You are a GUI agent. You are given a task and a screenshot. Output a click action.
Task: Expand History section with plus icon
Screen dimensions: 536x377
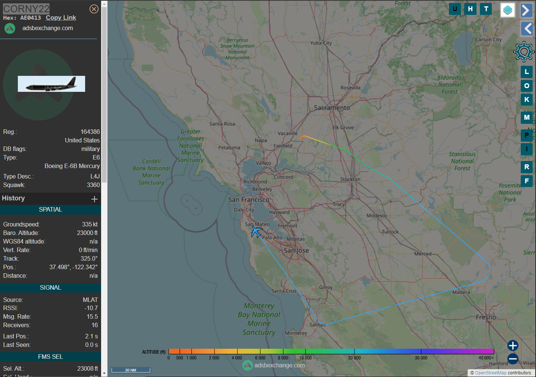[x=94, y=199]
